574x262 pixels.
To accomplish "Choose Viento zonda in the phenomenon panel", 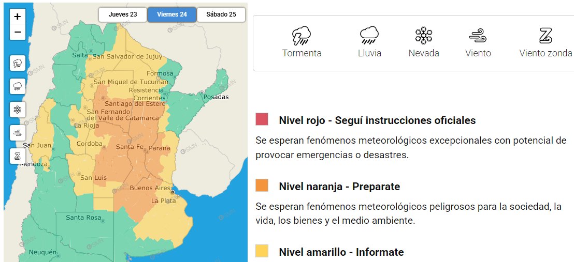I will pos(546,42).
